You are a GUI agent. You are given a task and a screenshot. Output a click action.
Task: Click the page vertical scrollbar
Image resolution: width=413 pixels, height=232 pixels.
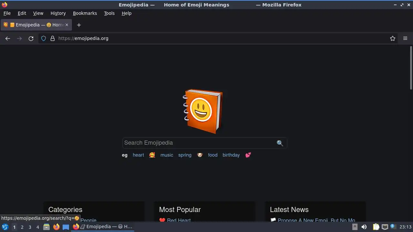[x=411, y=68]
